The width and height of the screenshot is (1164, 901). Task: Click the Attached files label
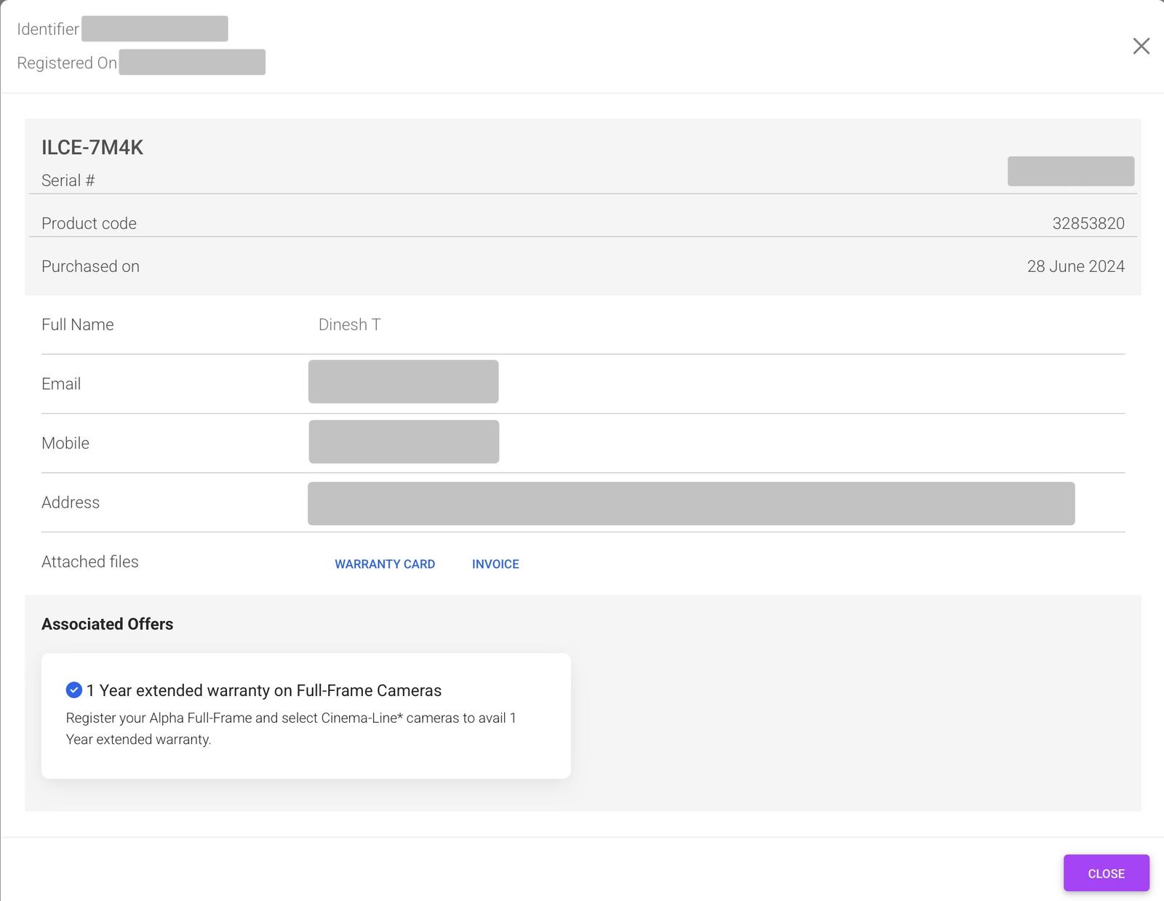89,561
